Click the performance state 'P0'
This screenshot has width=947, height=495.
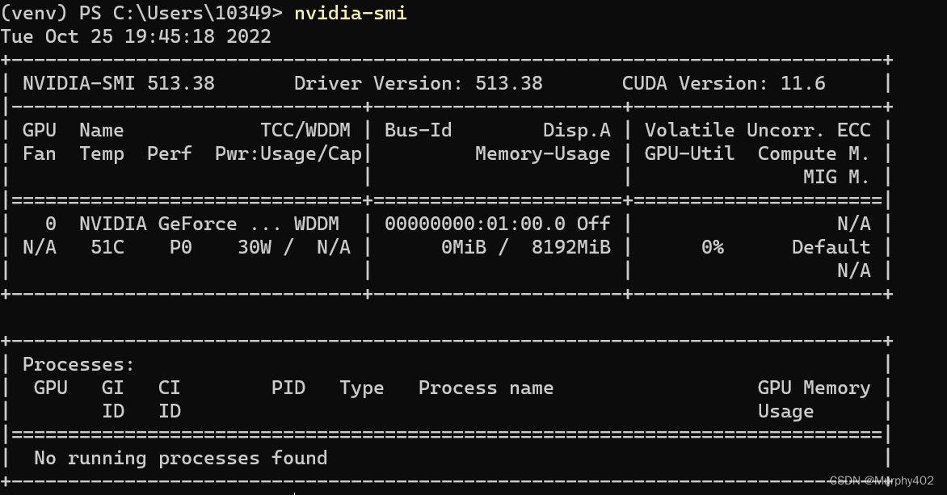point(180,247)
